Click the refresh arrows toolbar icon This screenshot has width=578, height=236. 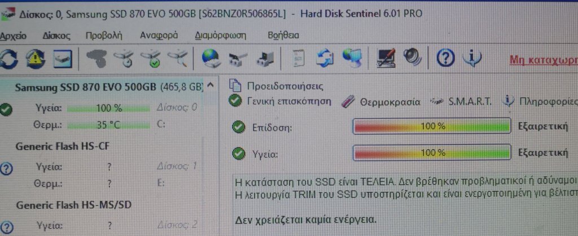click(x=8, y=59)
